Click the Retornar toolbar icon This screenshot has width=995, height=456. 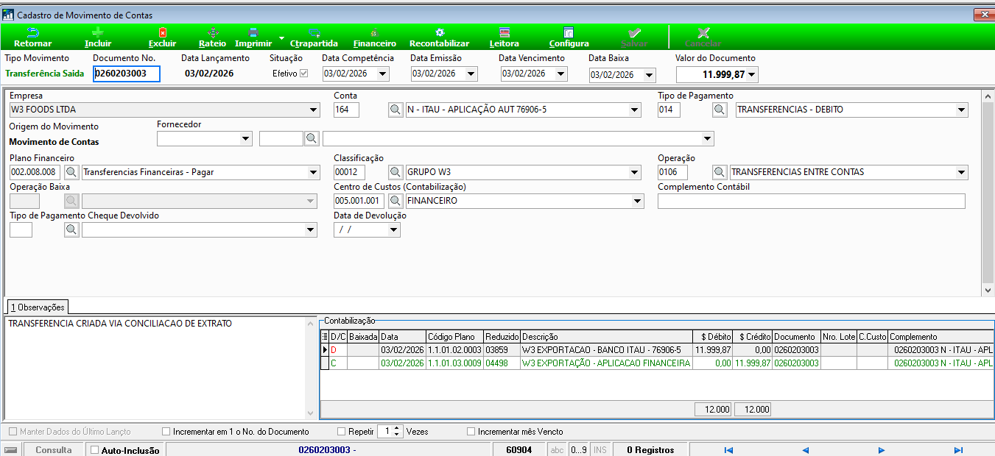(33, 32)
